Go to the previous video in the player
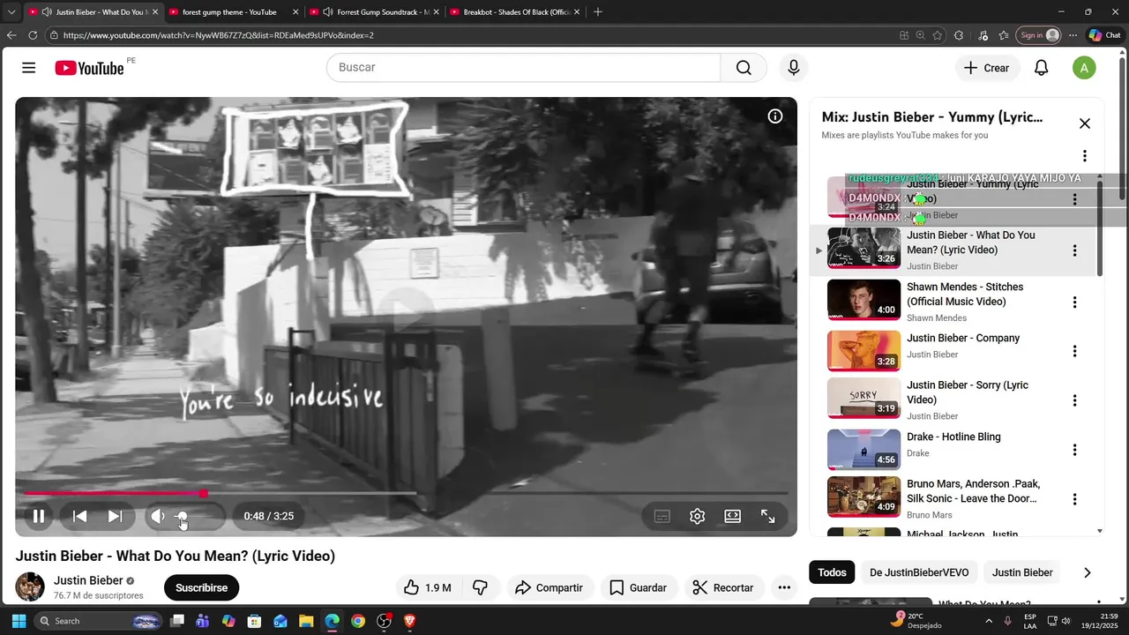Screen dimensions: 1129x635 [x=79, y=516]
